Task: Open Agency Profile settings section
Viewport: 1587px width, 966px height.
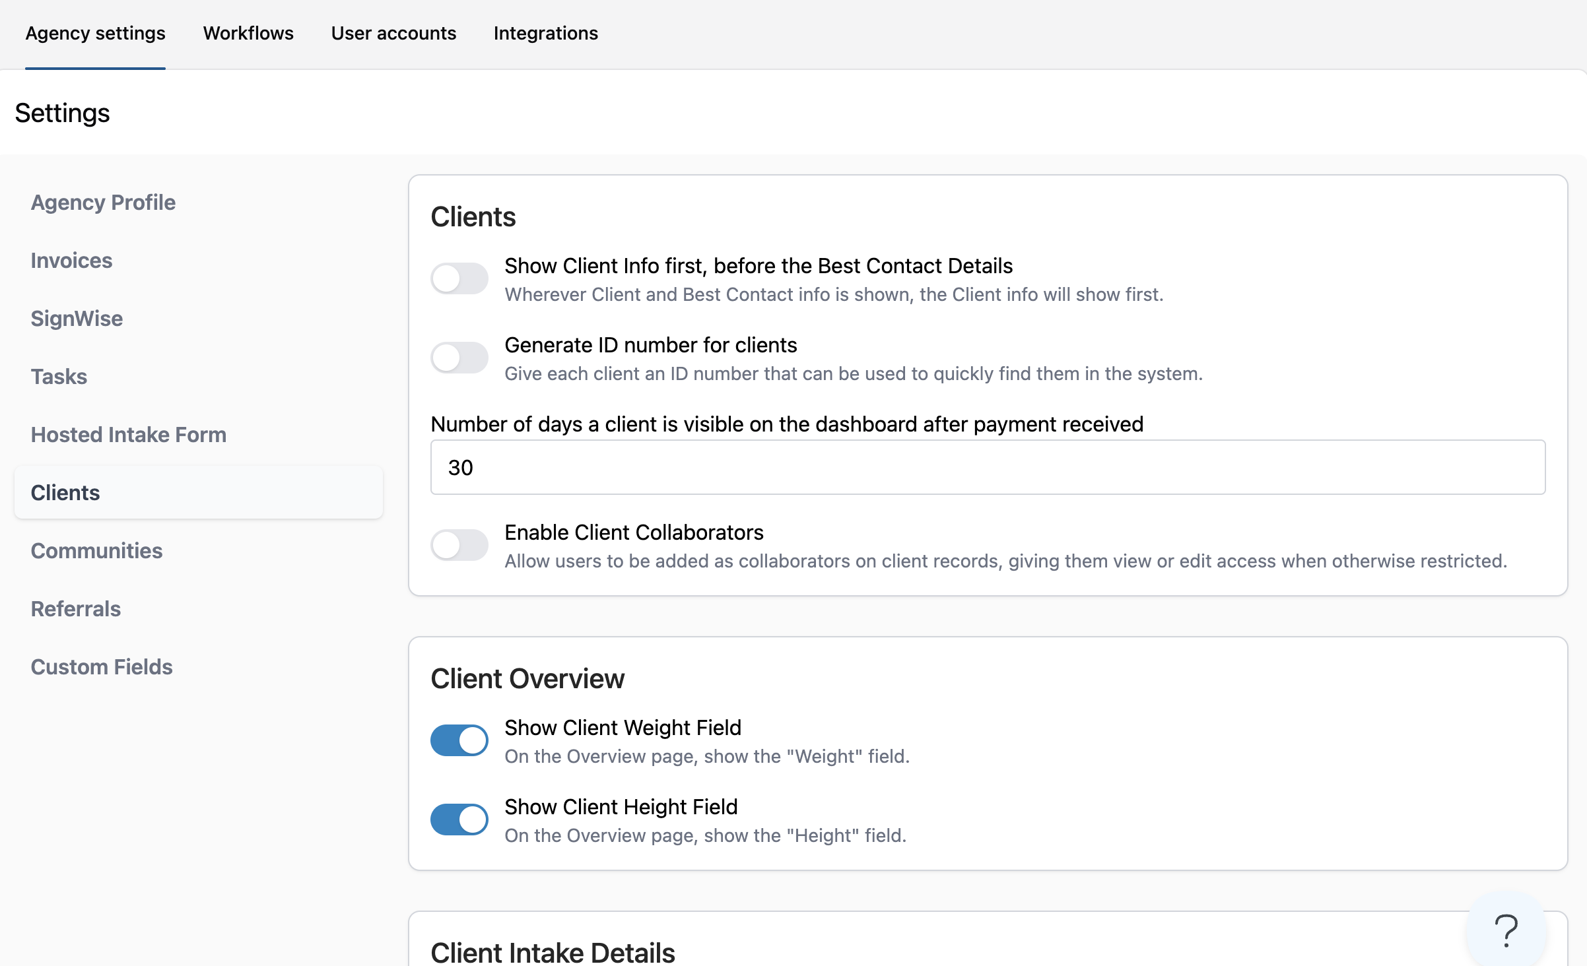Action: [103, 203]
